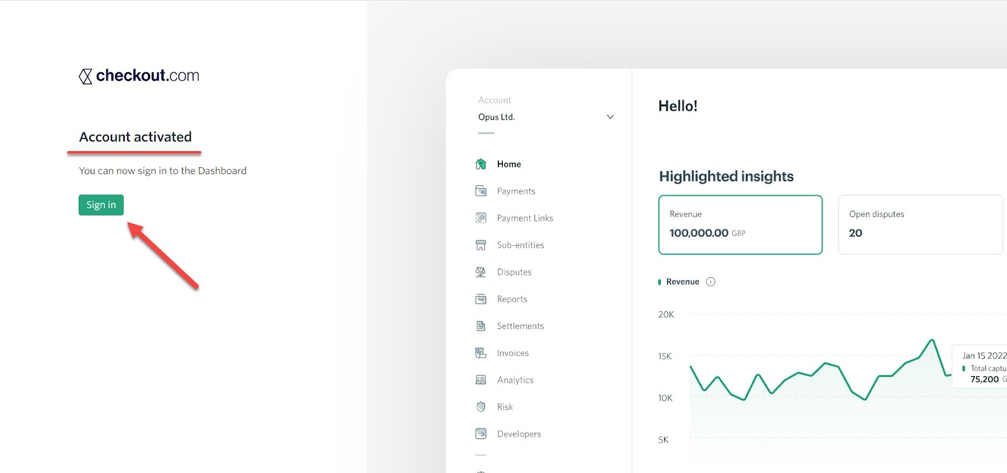Click the Developers terminal icon
The height and width of the screenshot is (473, 1007).
click(x=481, y=434)
